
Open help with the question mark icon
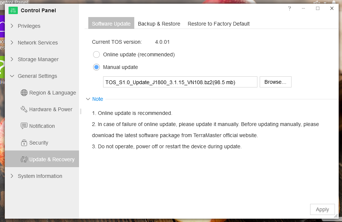290,9
